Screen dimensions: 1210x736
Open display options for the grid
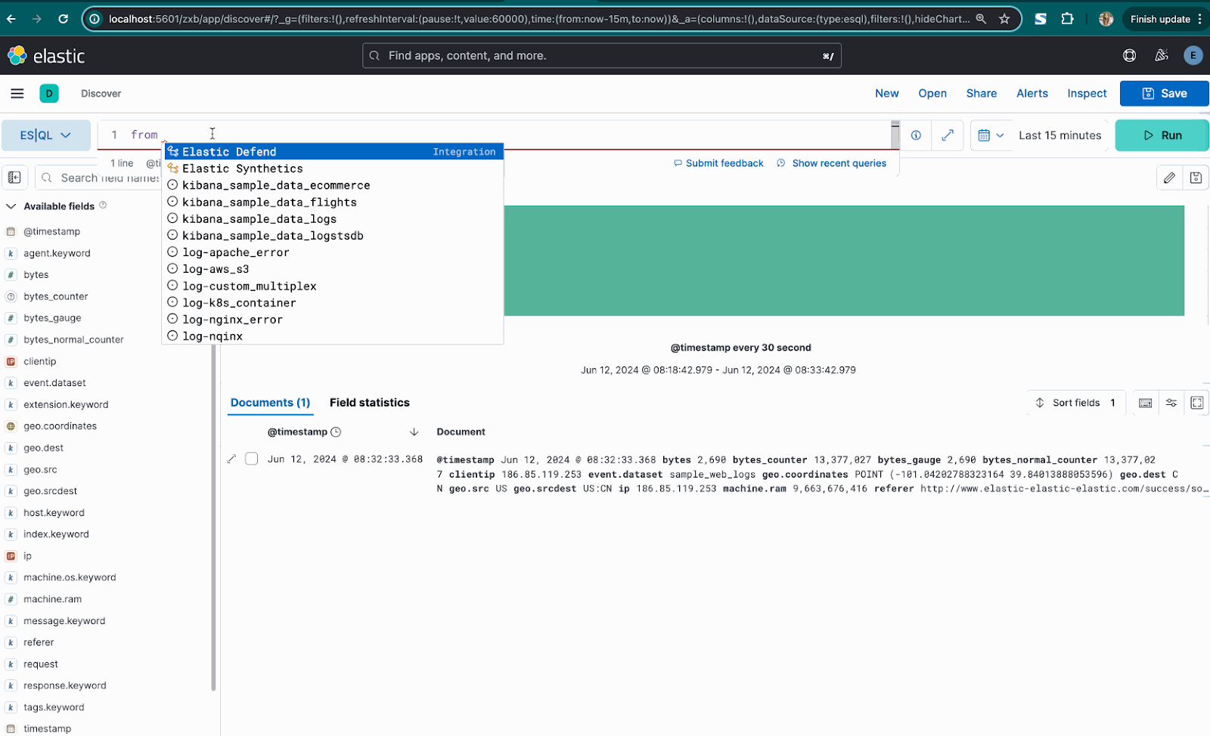pyautogui.click(x=1171, y=403)
